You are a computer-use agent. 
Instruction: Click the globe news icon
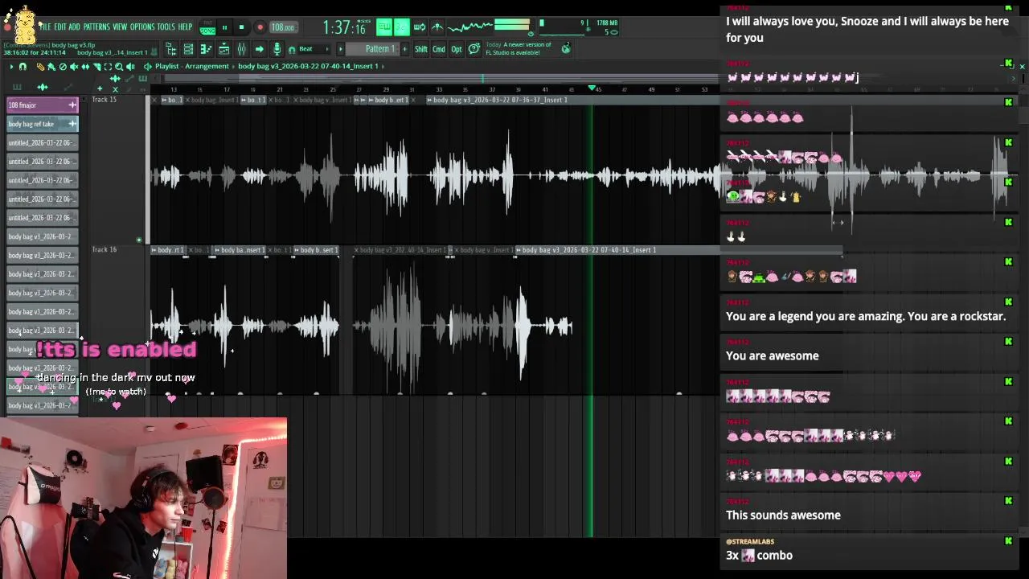click(x=567, y=48)
